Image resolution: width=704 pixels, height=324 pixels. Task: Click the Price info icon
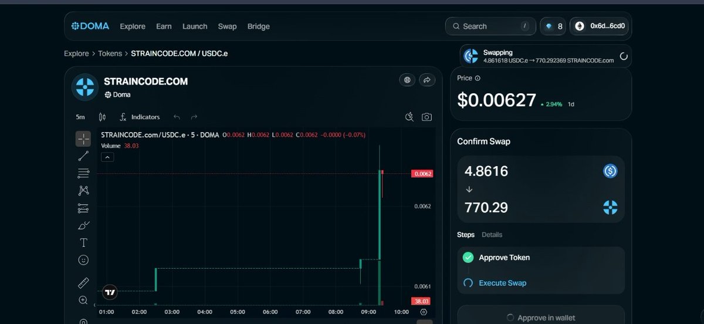[478, 78]
